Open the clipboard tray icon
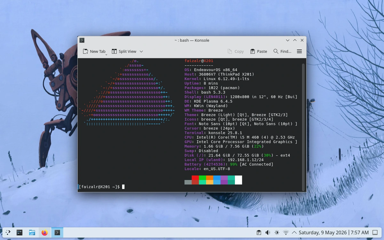Viewport: 384px width, 240px height. 259,233
